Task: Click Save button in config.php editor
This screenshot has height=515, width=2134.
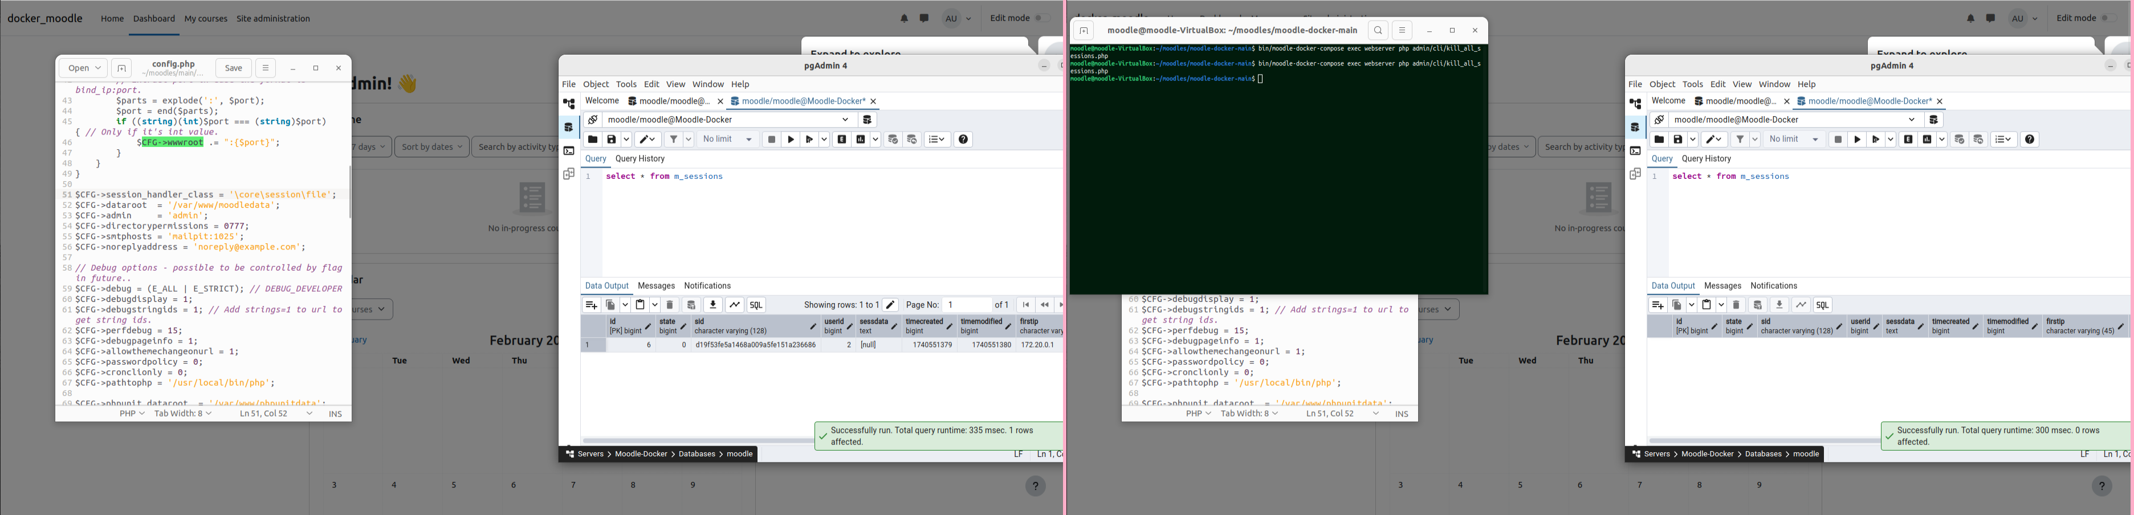Action: (234, 69)
